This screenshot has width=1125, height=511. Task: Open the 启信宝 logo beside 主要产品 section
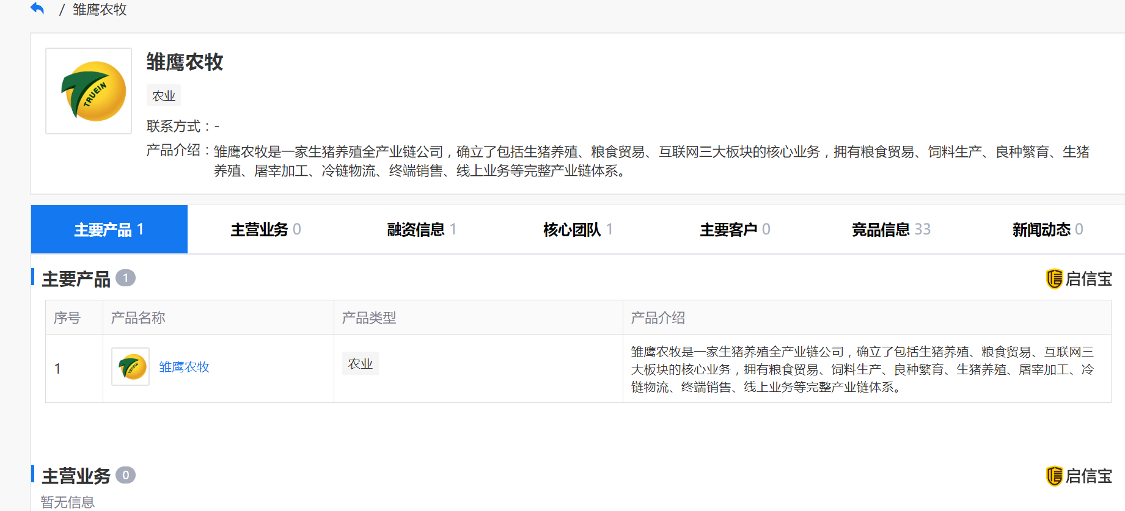point(1079,279)
